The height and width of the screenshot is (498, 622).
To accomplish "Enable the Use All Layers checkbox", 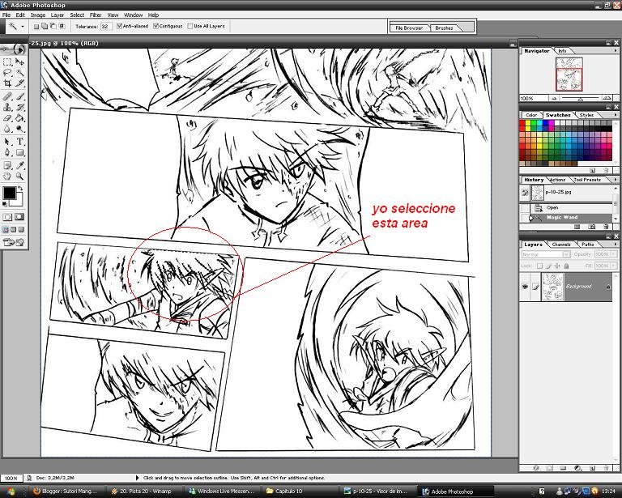I will pyautogui.click(x=190, y=26).
